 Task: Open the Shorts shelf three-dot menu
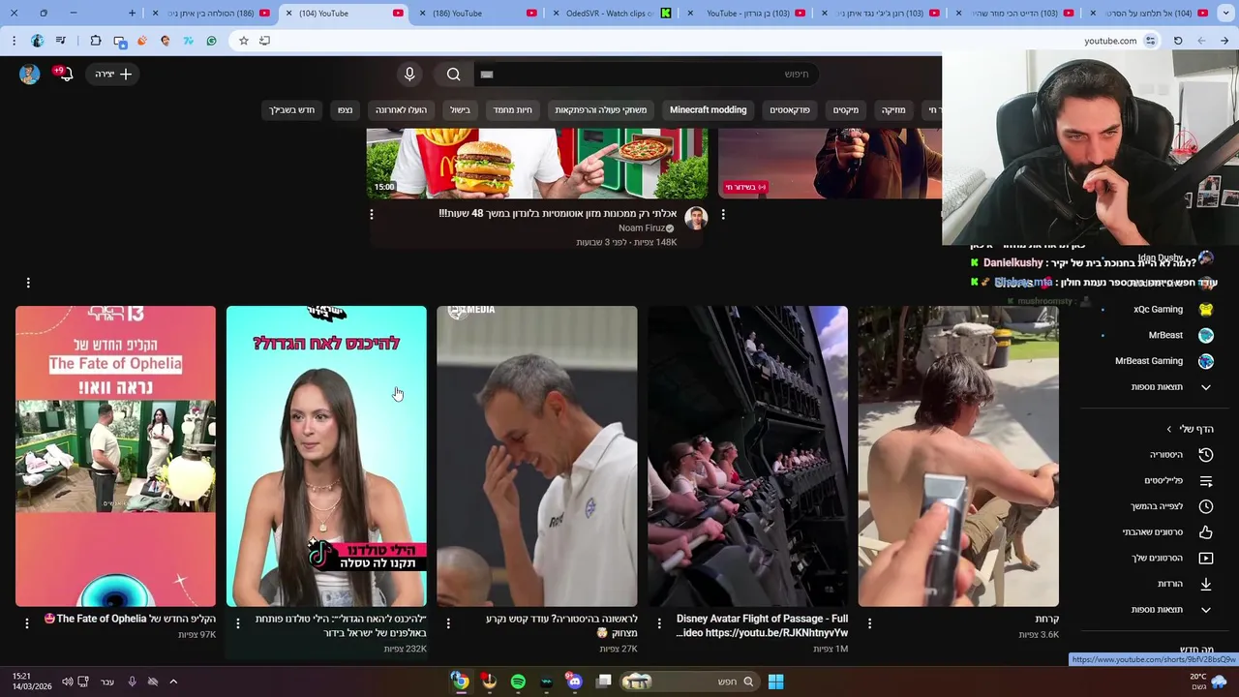(28, 283)
